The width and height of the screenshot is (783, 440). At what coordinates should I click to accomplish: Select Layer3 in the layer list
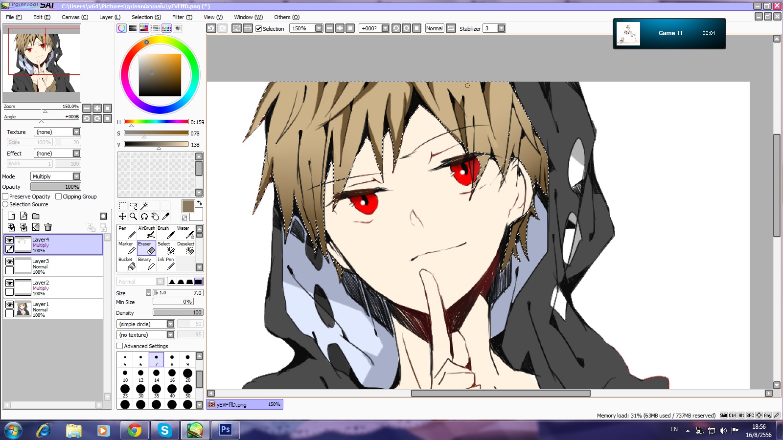coord(54,266)
